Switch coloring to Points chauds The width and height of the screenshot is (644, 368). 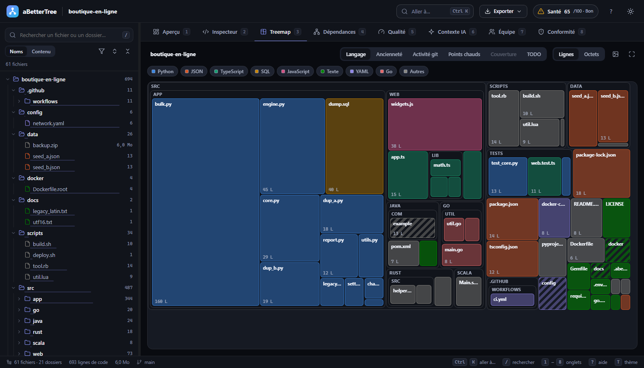(x=464, y=54)
